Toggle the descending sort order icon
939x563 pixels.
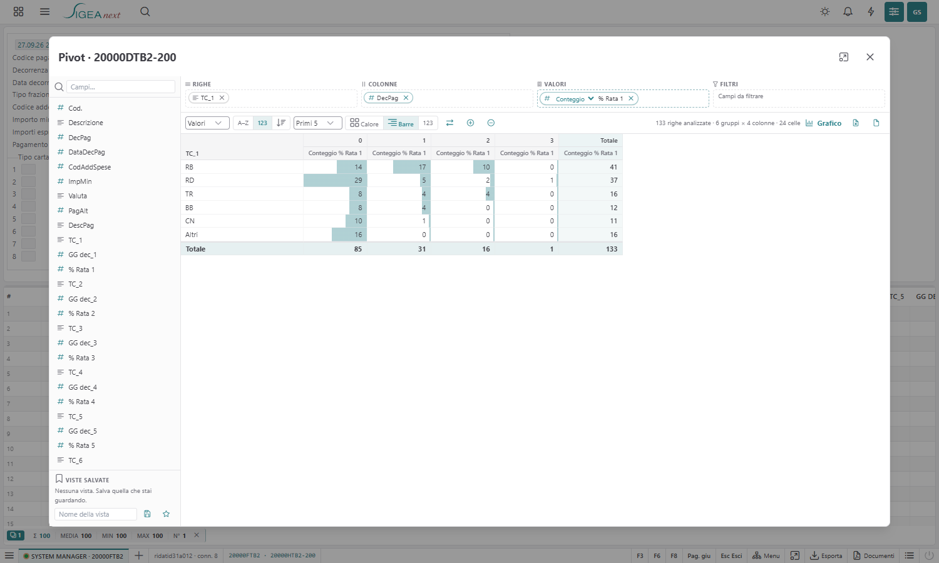(281, 123)
